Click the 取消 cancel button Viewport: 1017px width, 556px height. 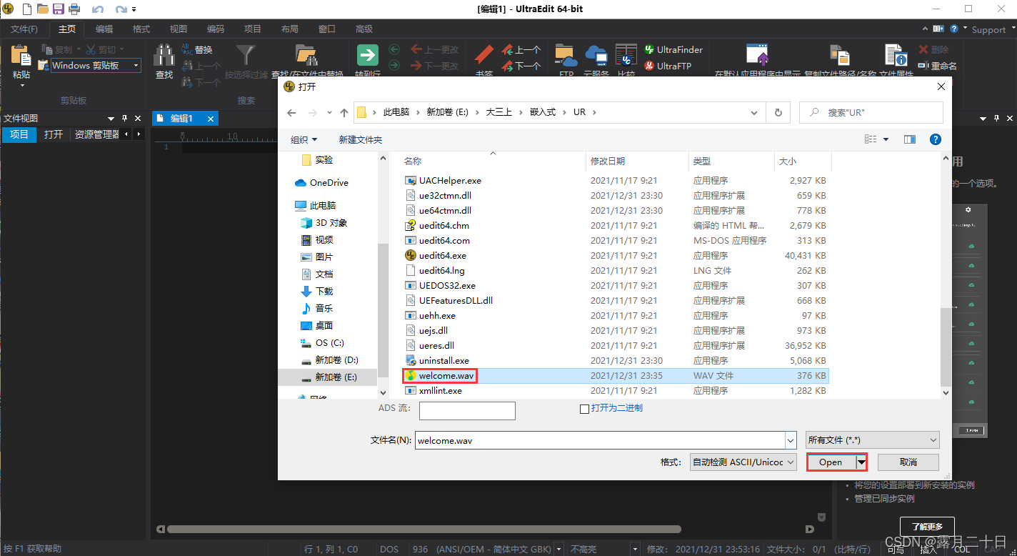(x=908, y=462)
